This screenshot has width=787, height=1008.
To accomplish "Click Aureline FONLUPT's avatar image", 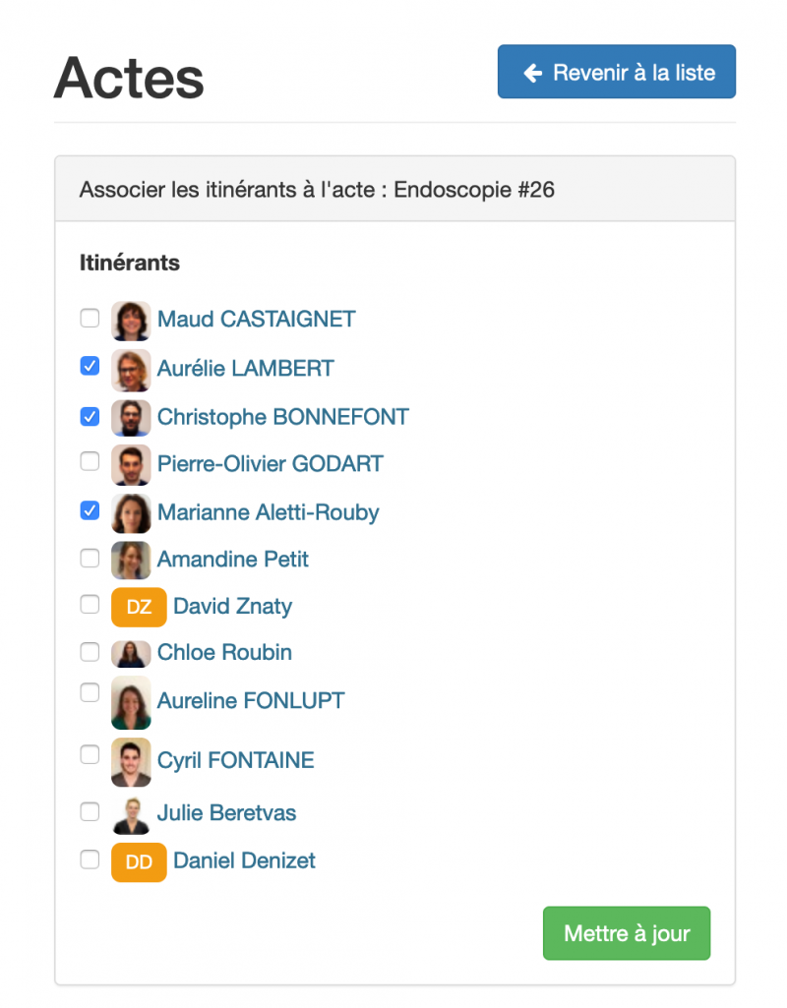I will point(130,701).
